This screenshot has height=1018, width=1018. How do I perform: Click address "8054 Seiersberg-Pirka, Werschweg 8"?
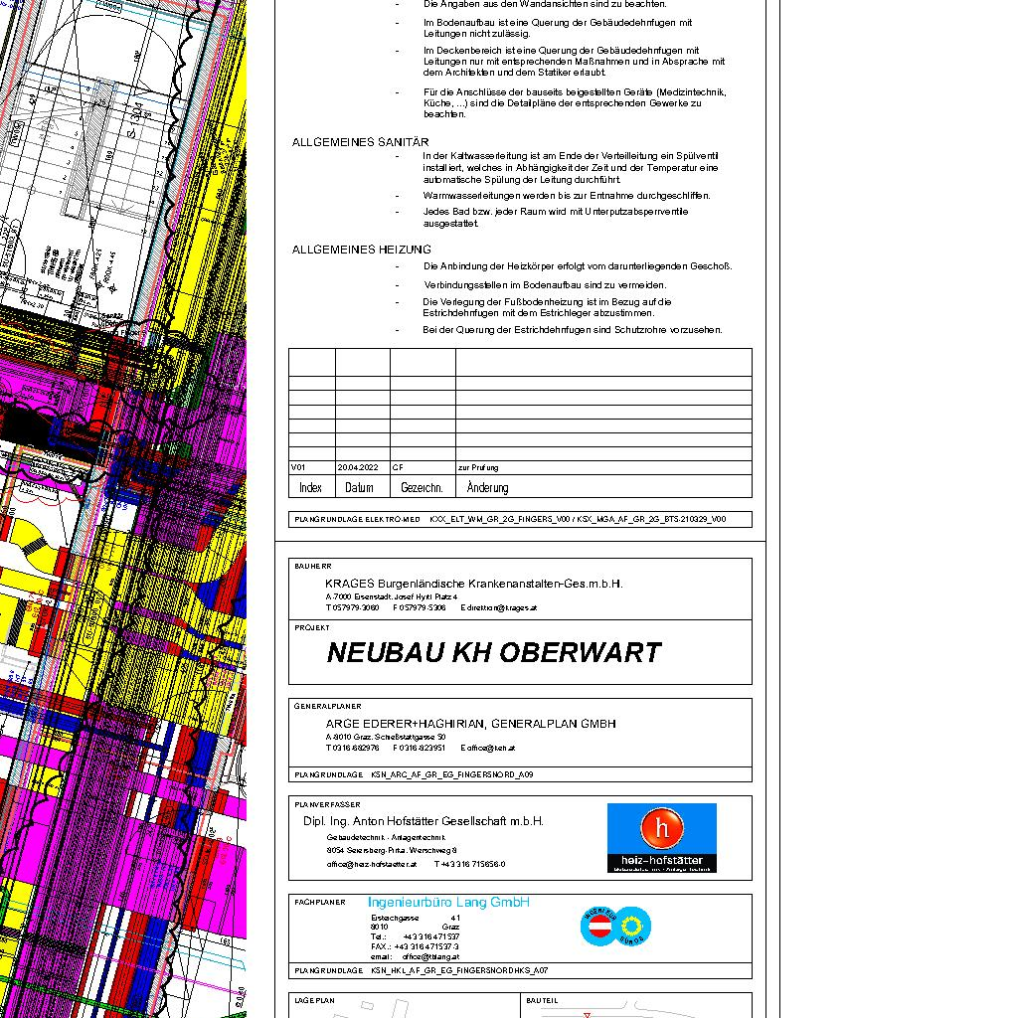point(392,851)
